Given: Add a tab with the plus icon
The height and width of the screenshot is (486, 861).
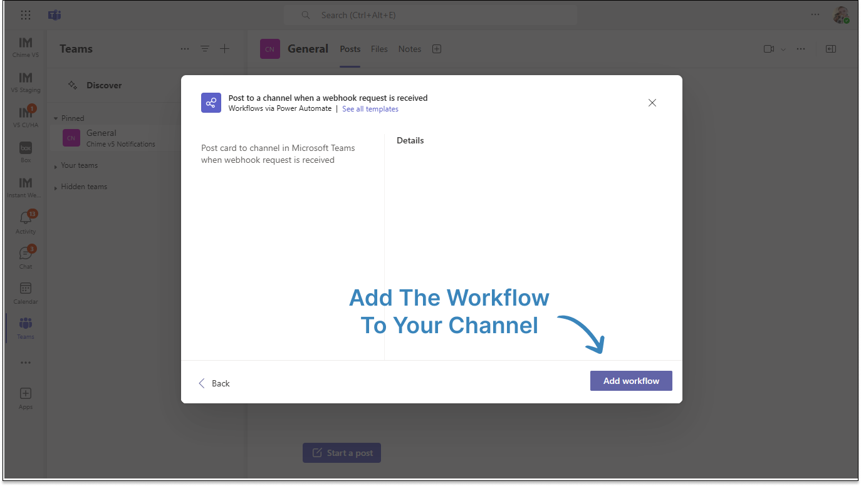Looking at the screenshot, I should click(x=437, y=49).
